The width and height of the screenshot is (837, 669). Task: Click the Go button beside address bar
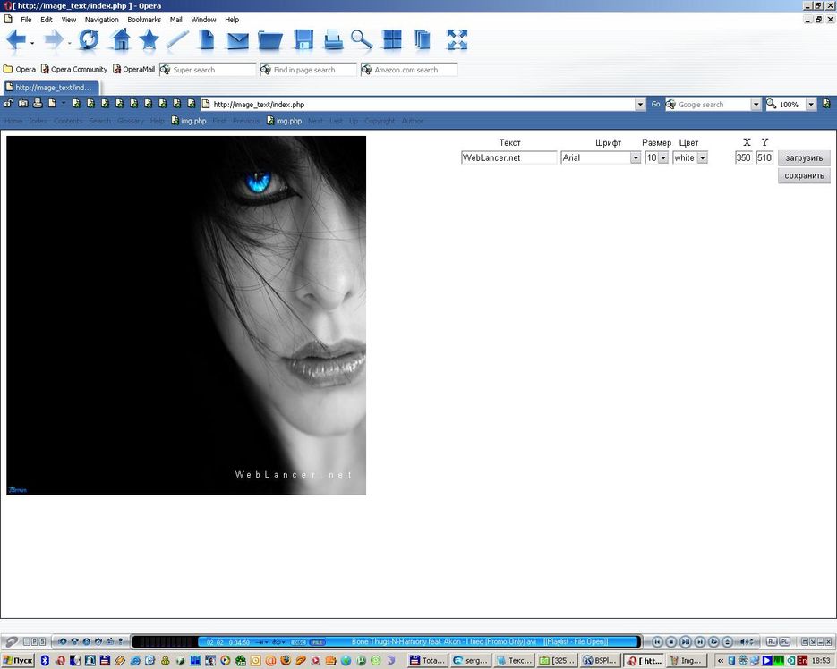pyautogui.click(x=655, y=104)
